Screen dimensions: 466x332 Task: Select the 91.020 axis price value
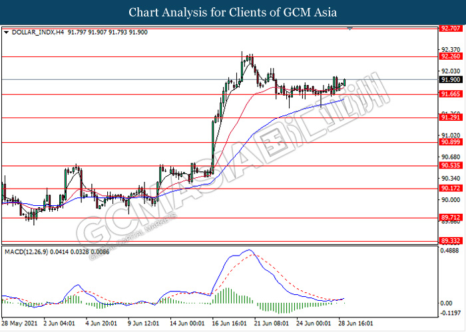pyautogui.click(x=451, y=135)
